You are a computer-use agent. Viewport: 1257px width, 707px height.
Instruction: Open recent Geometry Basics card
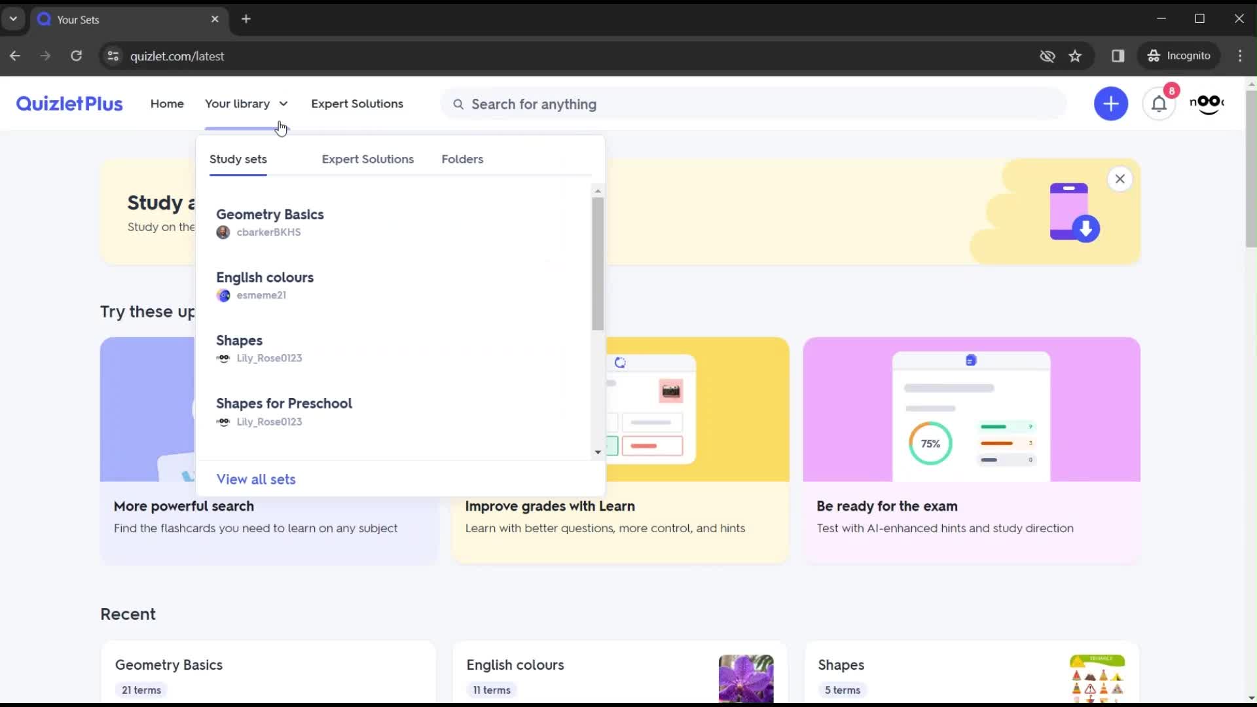pyautogui.click(x=268, y=672)
